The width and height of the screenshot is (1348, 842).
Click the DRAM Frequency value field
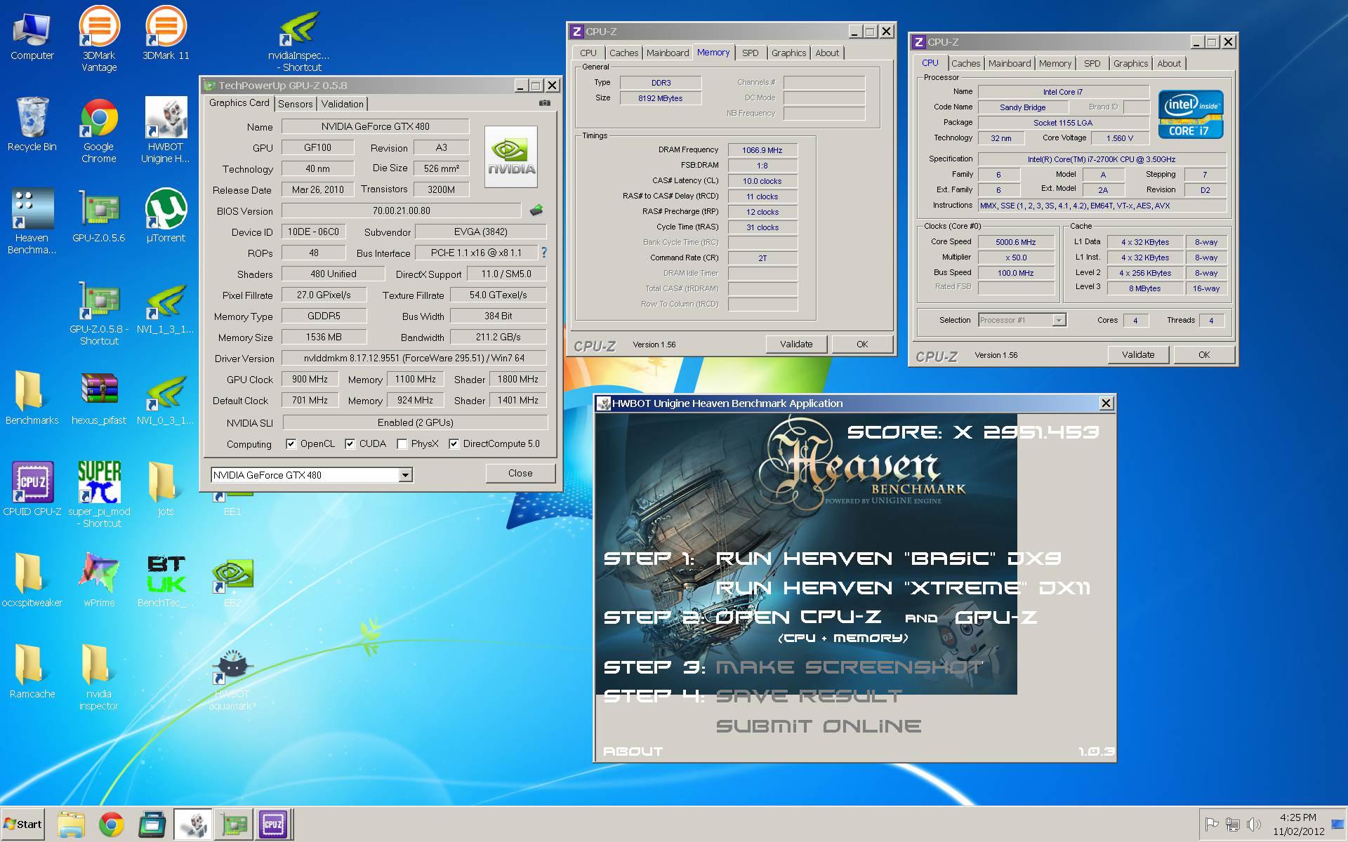point(762,150)
